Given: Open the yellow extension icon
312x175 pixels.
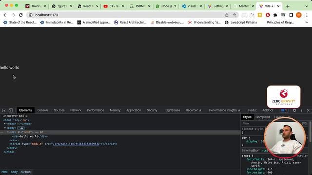Looking at the screenshot, I should pos(260,15).
